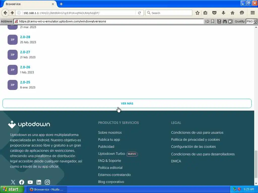The height and width of the screenshot is (193, 258).
Task: Click the Quality stepper arrows
Action: click(x=255, y=21)
